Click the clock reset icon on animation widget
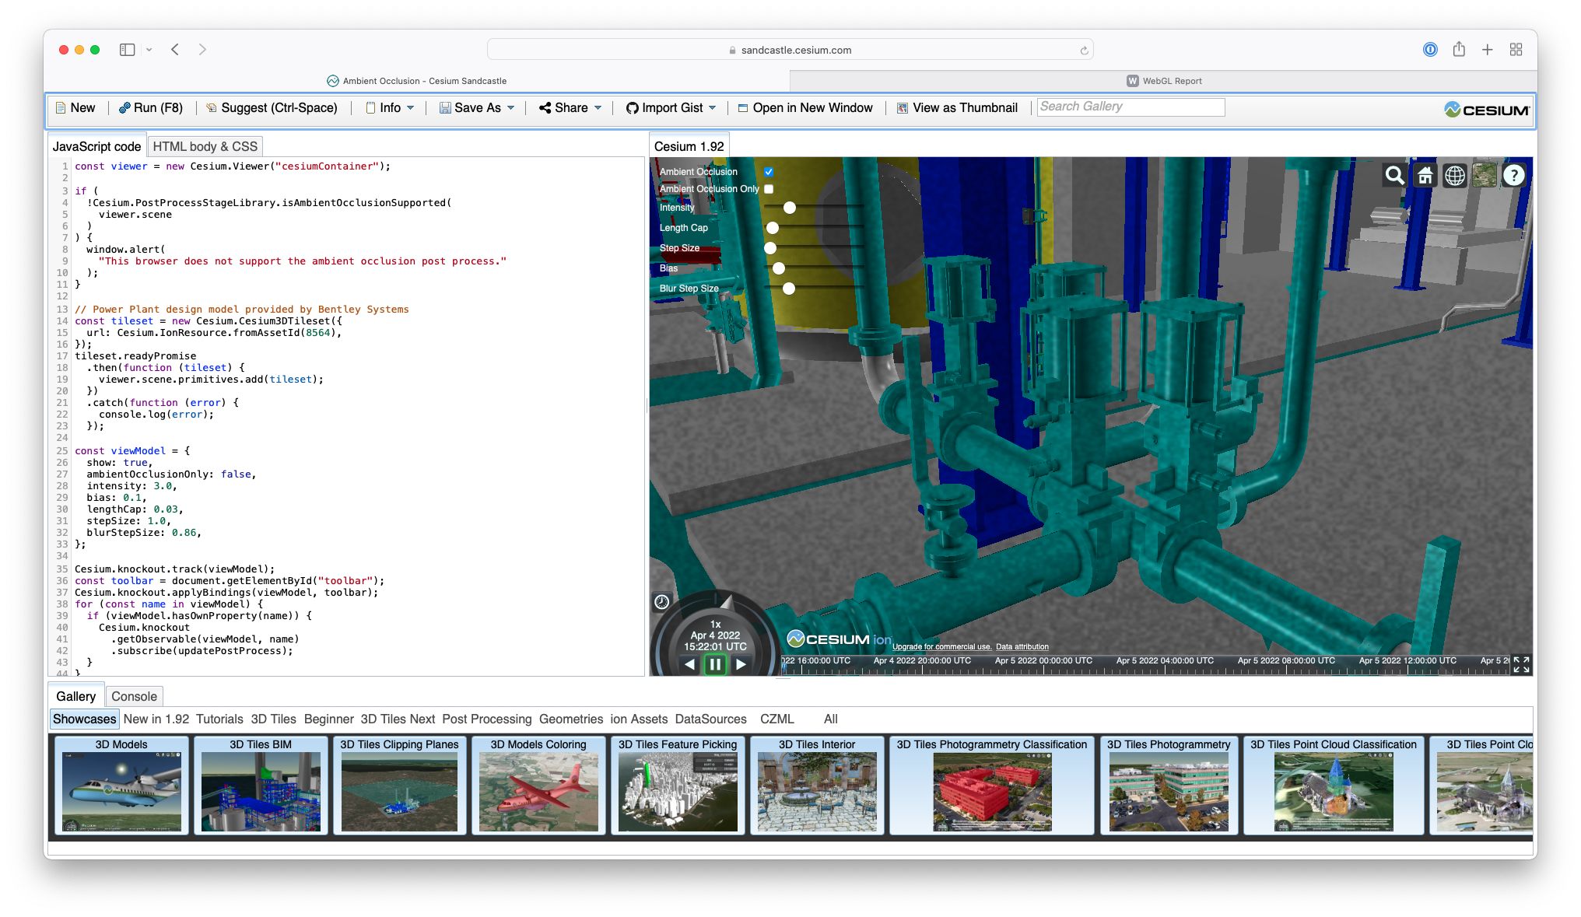Screen dimensions: 1581x917 [662, 601]
